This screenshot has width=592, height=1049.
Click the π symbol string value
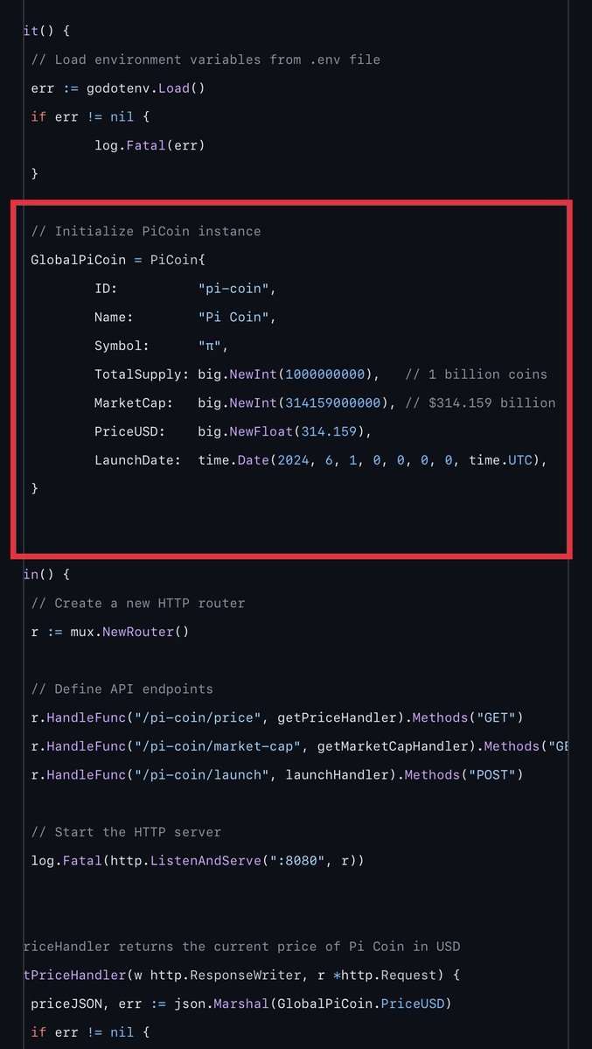[x=213, y=346]
